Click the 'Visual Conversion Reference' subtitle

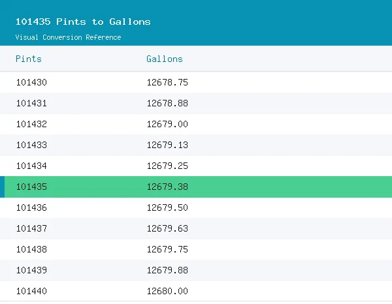[68, 37]
